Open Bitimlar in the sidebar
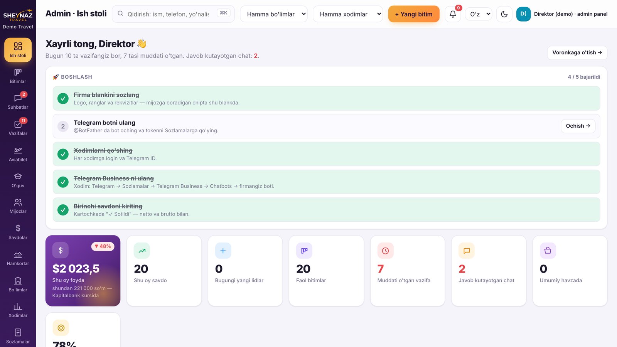Screen dimensions: 617x347 point(18,76)
